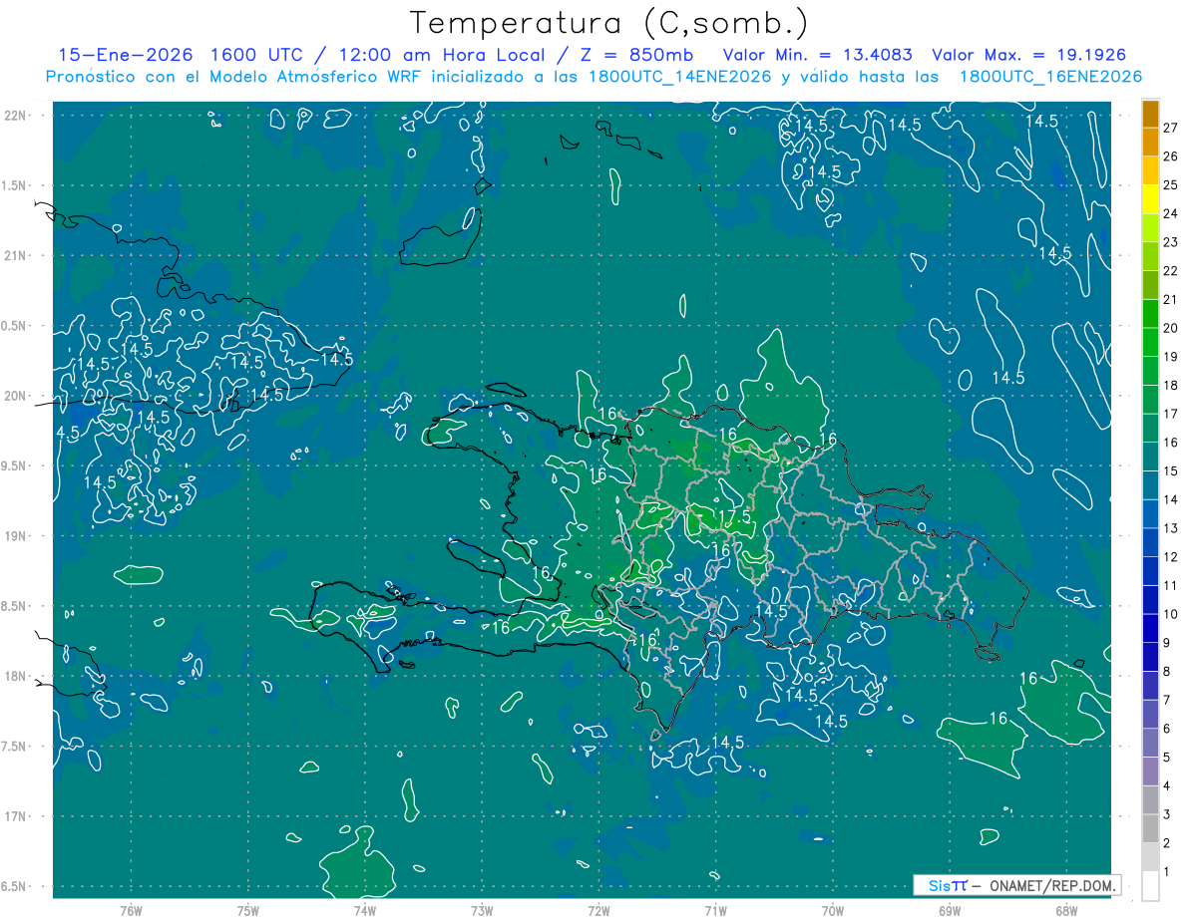This screenshot has width=1197, height=924.
Task: Click the "69W" longitude axis label
Action: (x=950, y=912)
